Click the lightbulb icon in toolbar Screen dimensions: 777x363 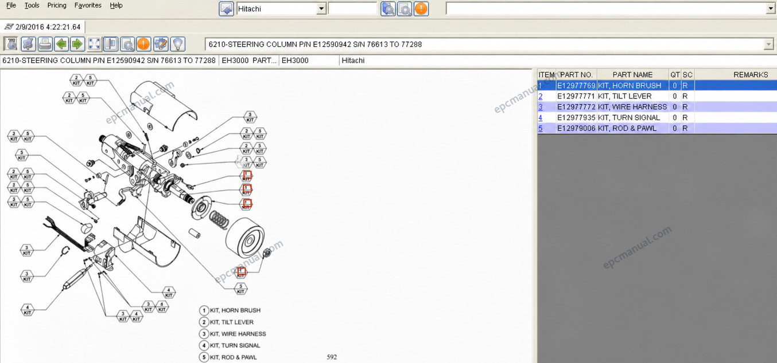coord(177,44)
